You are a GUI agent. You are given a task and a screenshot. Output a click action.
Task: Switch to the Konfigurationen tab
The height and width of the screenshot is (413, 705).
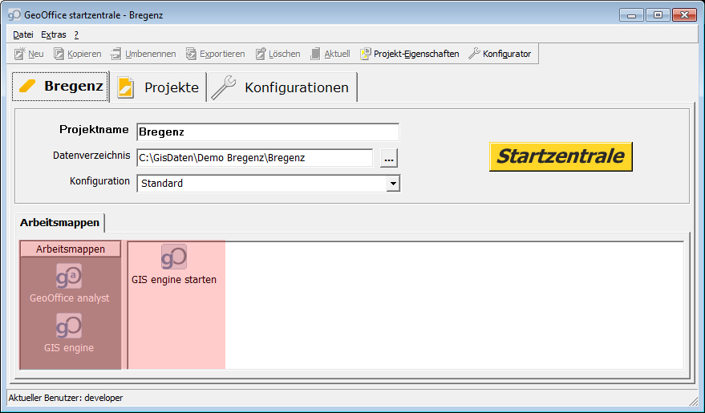click(282, 87)
